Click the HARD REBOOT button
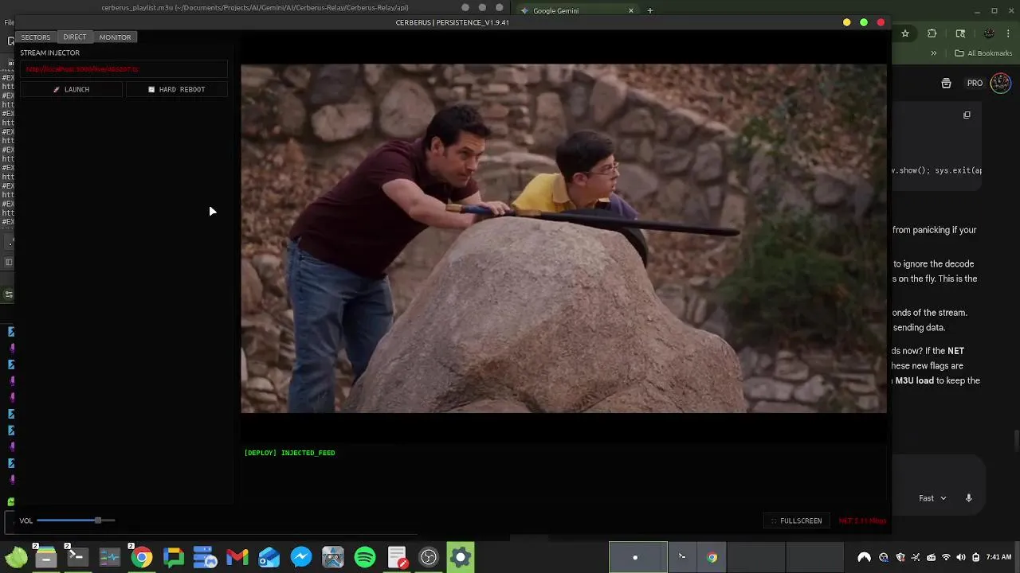 point(176,89)
